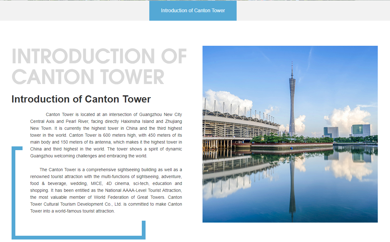Click the "World Federation of Great Towers" text

[x=129, y=197]
